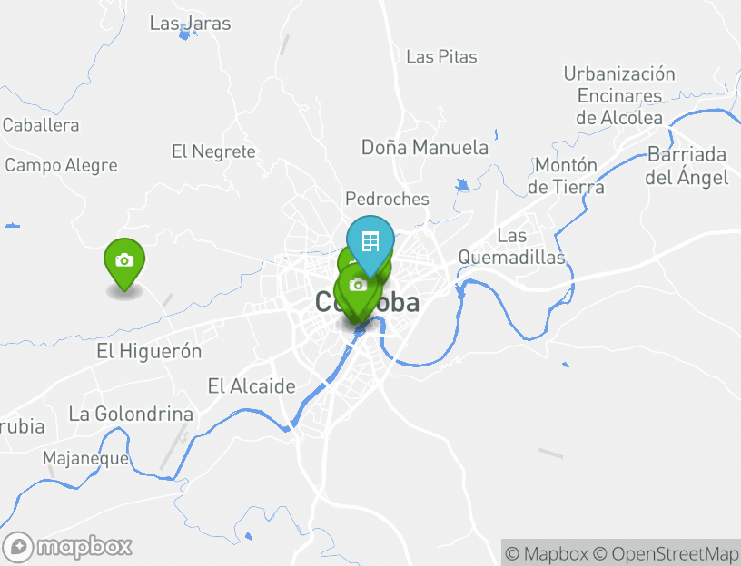Click the airport runway icon near Majaneque
The height and width of the screenshot is (566, 741).
(182, 436)
